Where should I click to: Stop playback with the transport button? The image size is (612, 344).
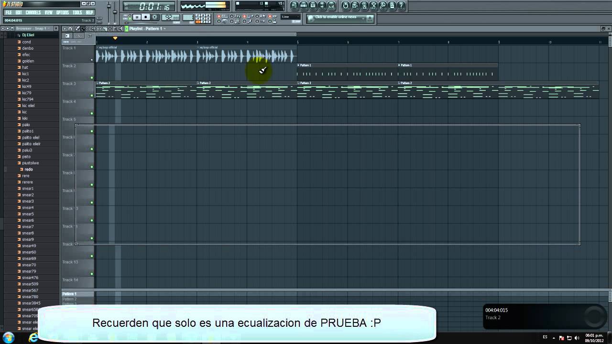[x=146, y=17]
